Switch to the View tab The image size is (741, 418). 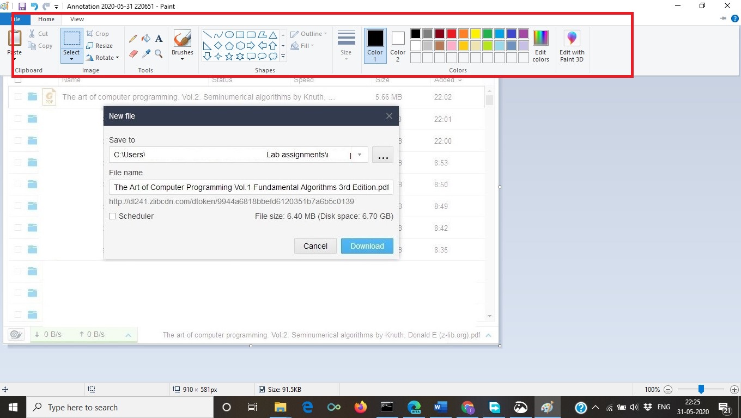[x=77, y=19]
